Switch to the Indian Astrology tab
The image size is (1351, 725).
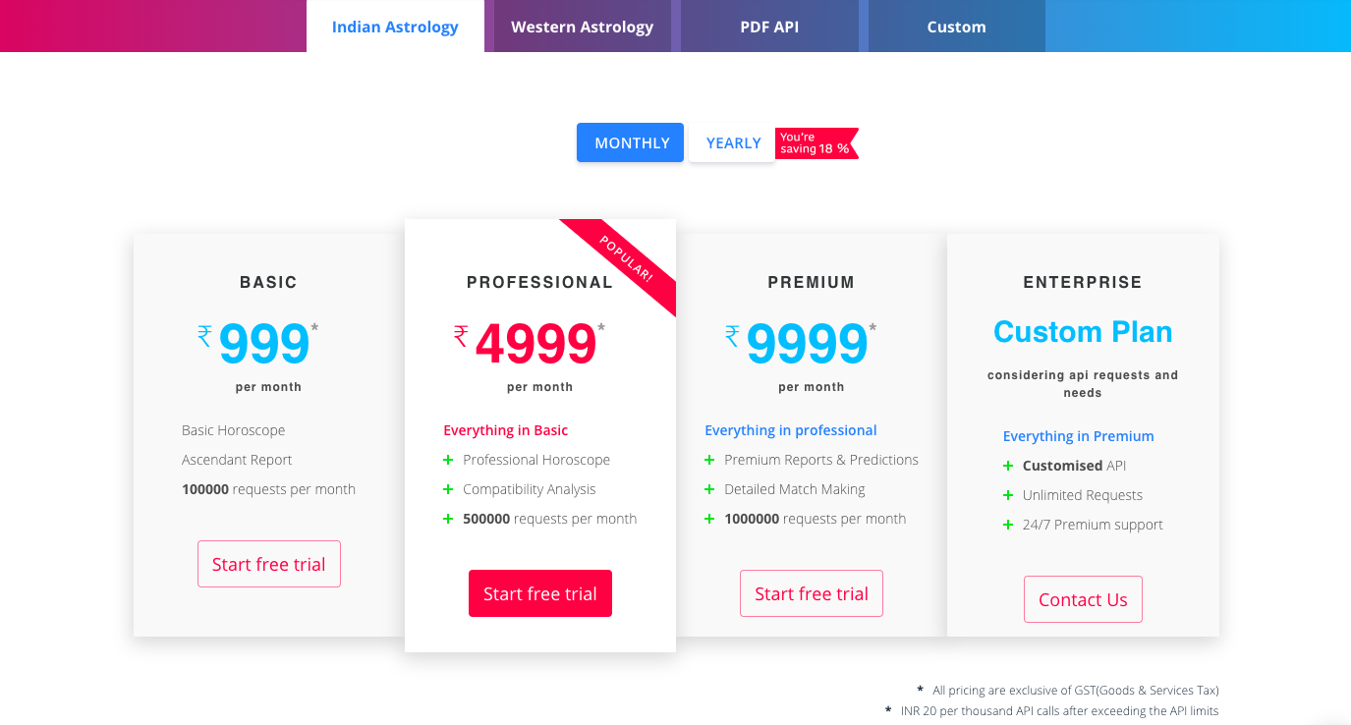tap(395, 27)
